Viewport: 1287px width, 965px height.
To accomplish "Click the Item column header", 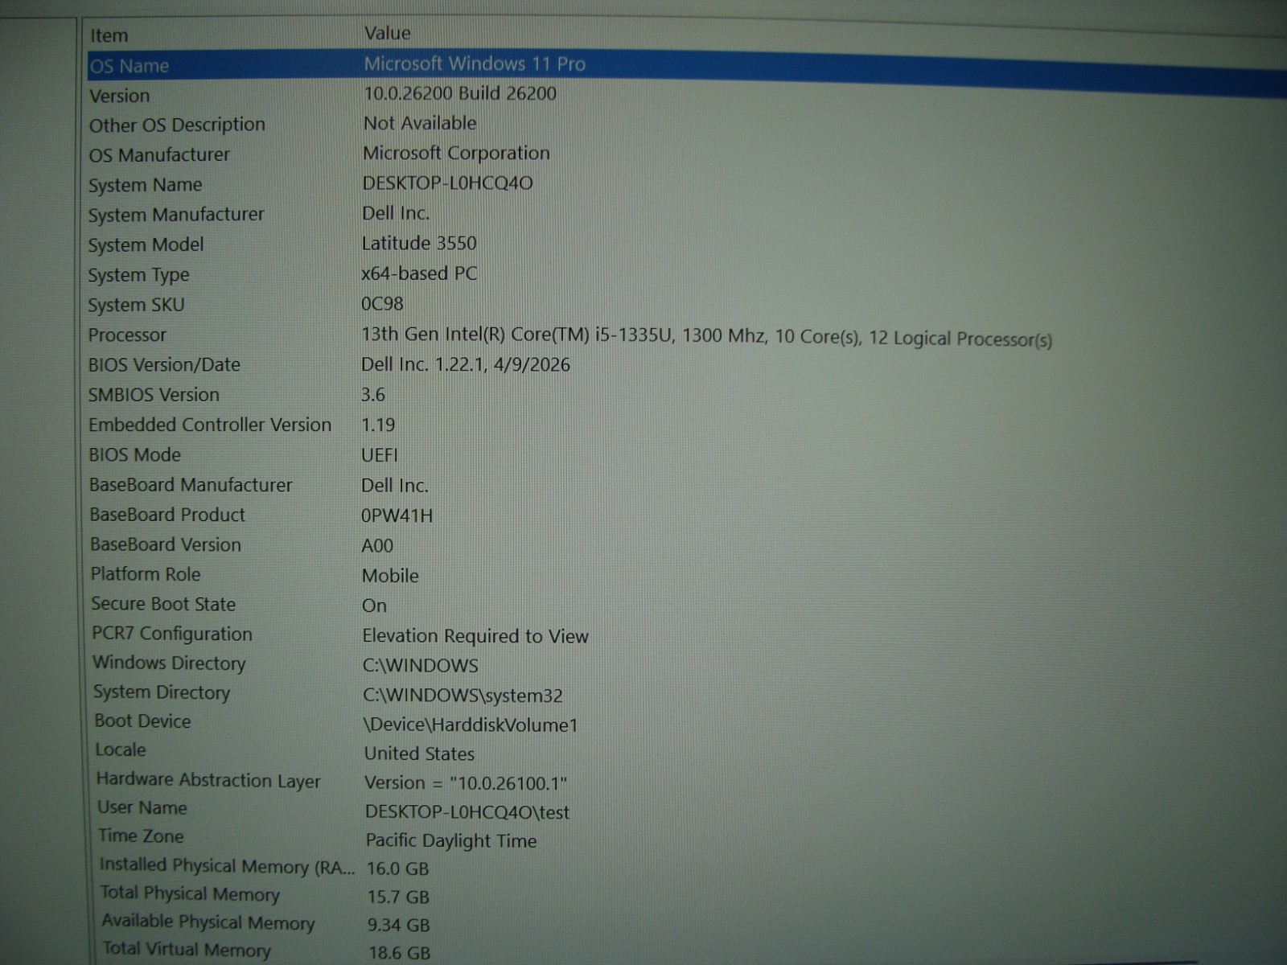I will click(x=109, y=35).
